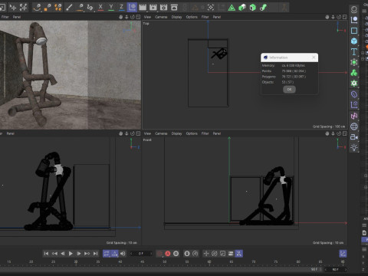Enable Autokeying red A button
The height and width of the screenshot is (276, 368).
click(x=168, y=254)
